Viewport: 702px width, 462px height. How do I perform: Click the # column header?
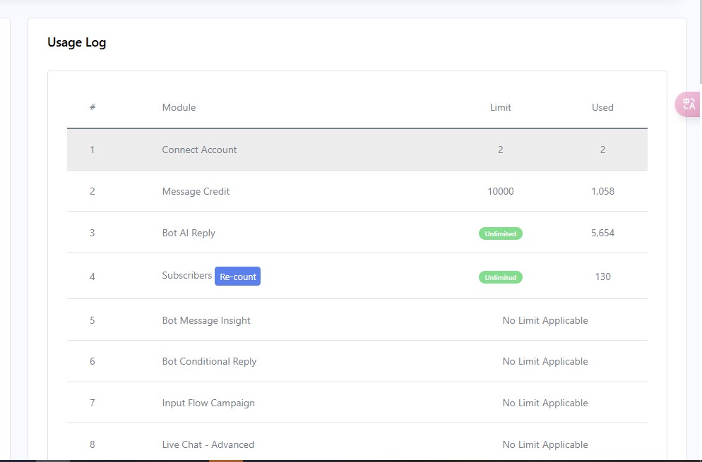(93, 107)
